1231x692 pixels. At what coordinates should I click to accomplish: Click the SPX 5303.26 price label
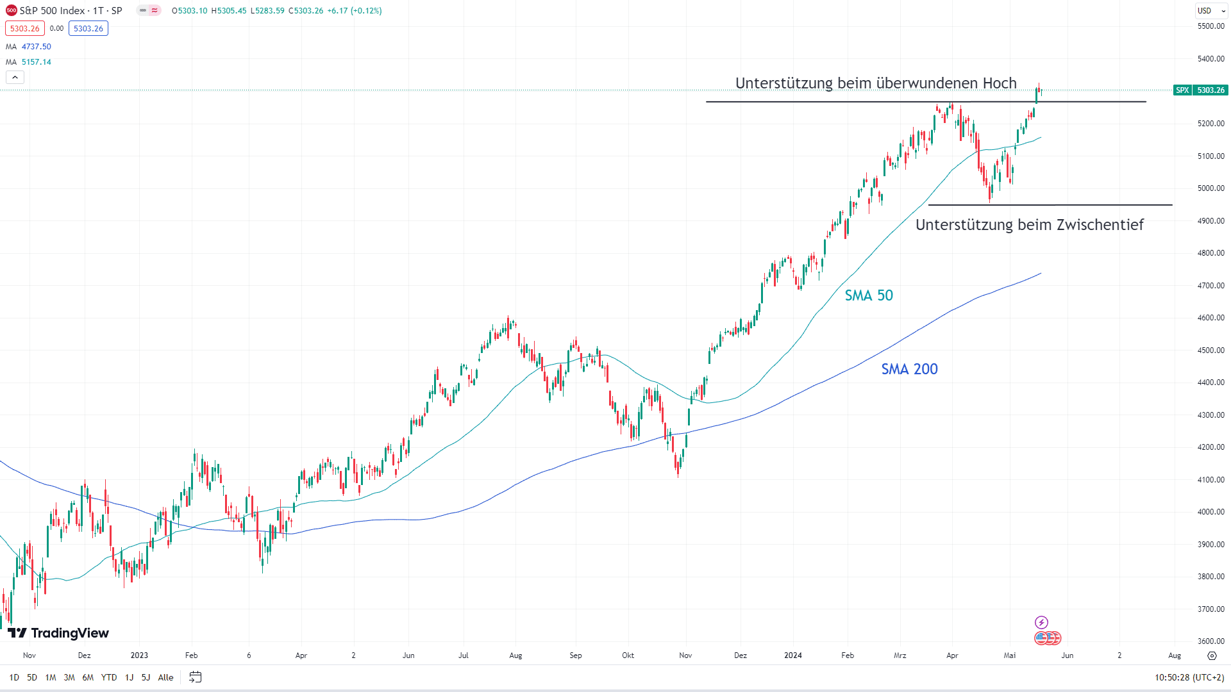(x=1201, y=90)
